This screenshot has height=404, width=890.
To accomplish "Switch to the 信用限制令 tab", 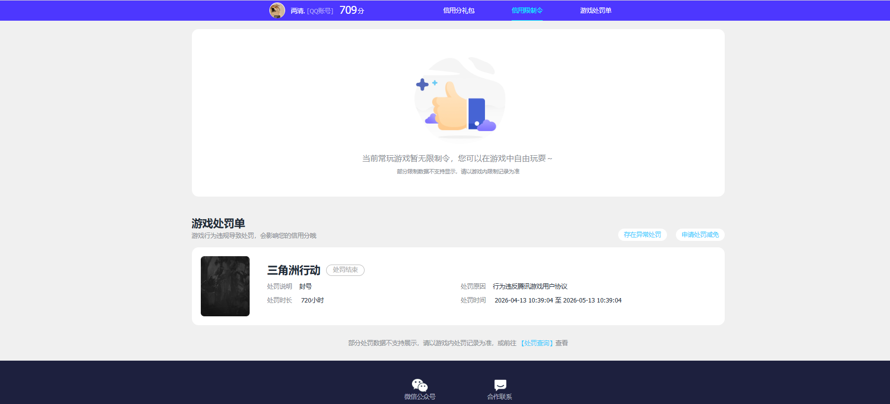I will (x=527, y=10).
